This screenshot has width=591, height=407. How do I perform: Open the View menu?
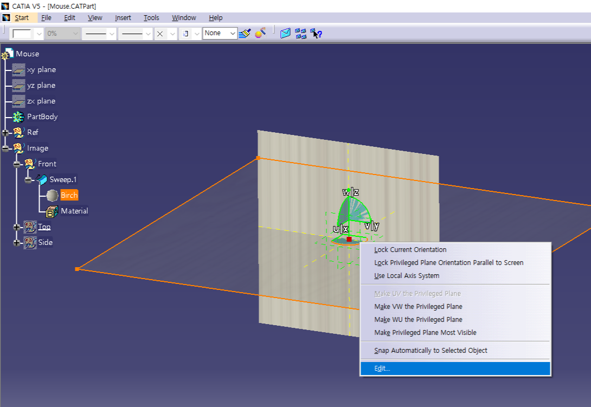click(95, 18)
